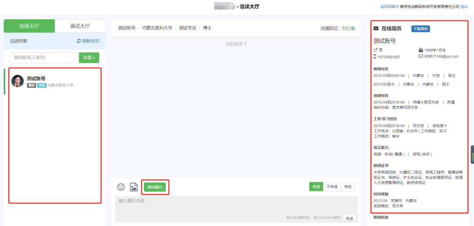Click the envelope icon beside the email
Viewport: 474px width, 226px height.
tap(421, 57)
